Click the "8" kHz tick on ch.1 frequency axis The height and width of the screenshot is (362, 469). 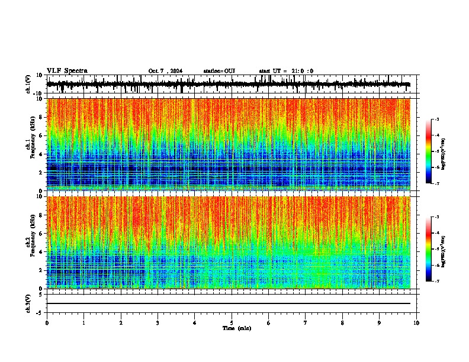(x=41, y=117)
